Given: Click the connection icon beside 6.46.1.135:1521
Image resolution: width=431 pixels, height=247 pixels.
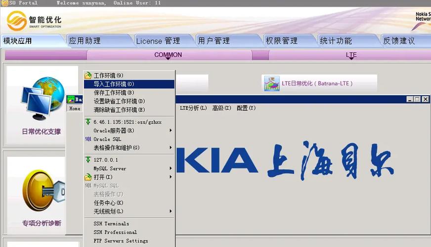Looking at the screenshot, I should tap(88, 122).
